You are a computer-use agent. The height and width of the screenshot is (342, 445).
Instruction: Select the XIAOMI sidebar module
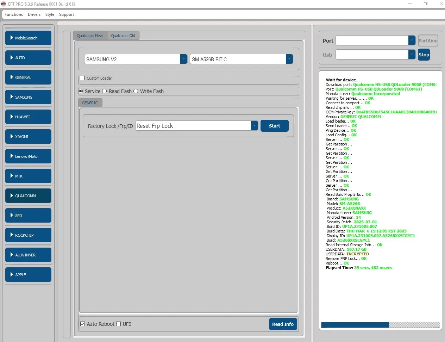(28, 137)
